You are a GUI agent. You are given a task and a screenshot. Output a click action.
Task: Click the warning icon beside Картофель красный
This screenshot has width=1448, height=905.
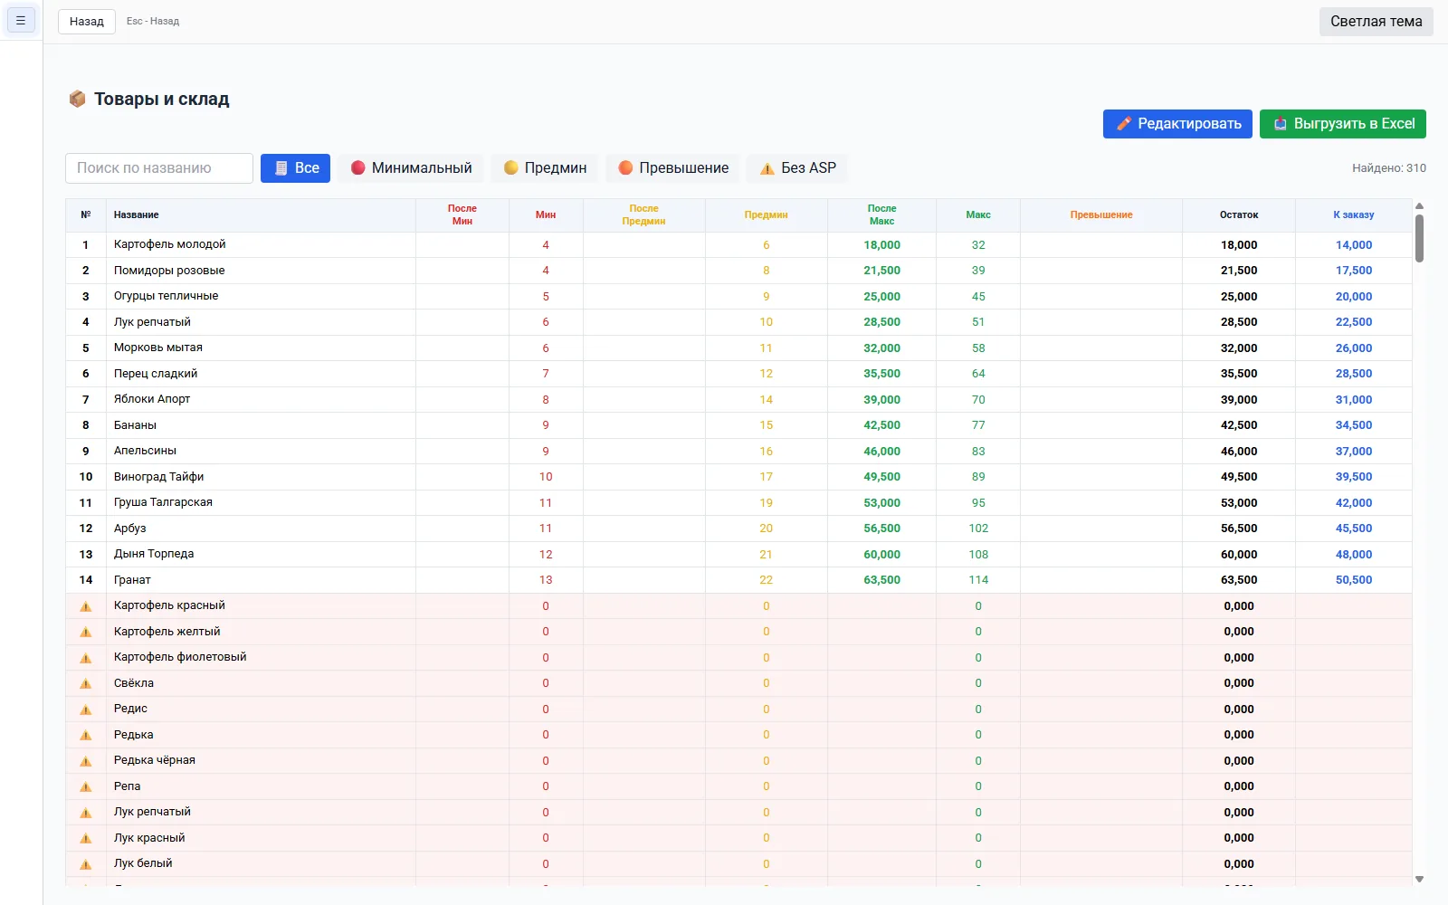86,606
